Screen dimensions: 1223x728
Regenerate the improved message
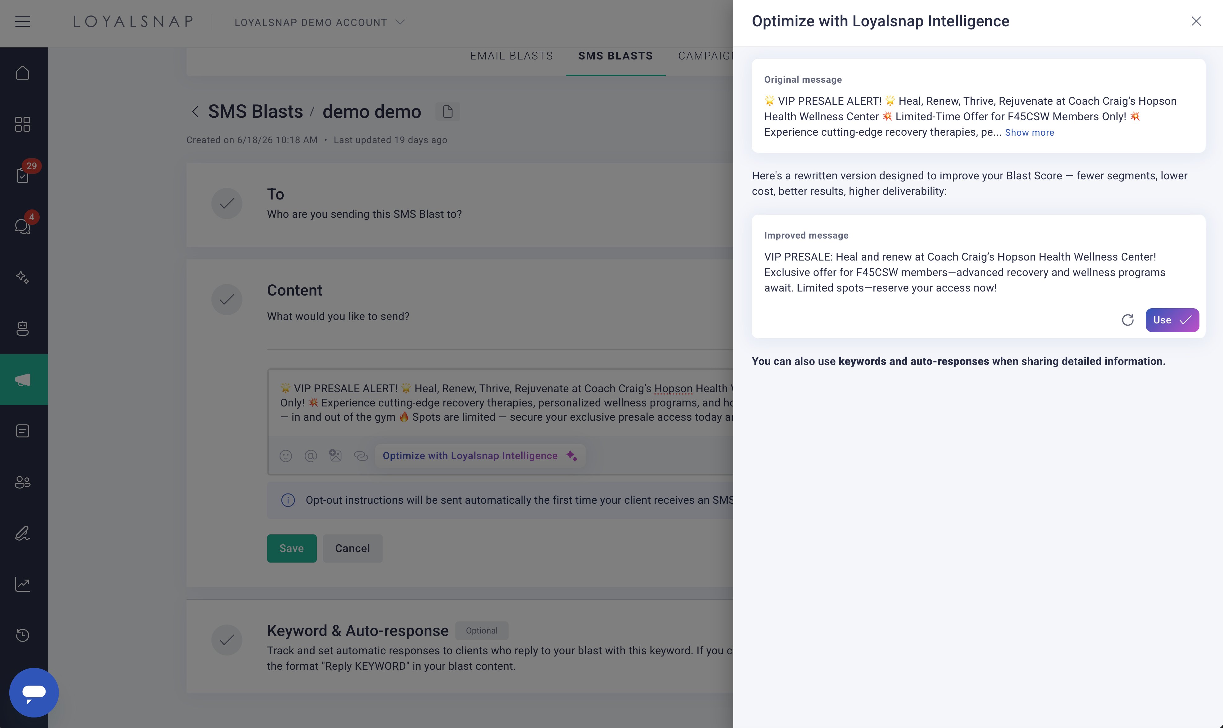tap(1128, 320)
